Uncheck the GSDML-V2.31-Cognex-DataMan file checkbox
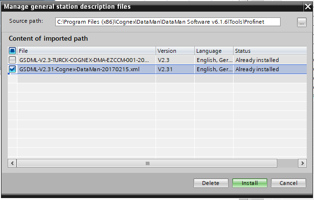Screen dimensions: 314x200 click(13, 69)
